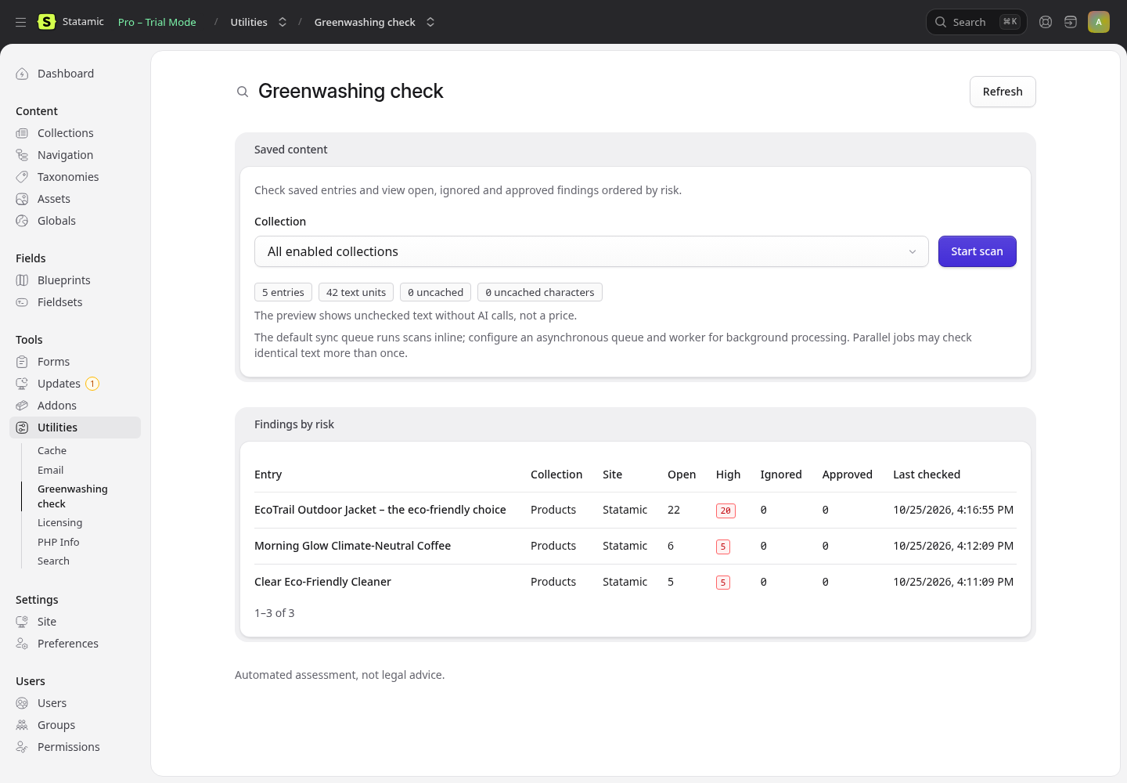Open Morning Glow Climate-Neutral Coffee entry

pyautogui.click(x=353, y=546)
